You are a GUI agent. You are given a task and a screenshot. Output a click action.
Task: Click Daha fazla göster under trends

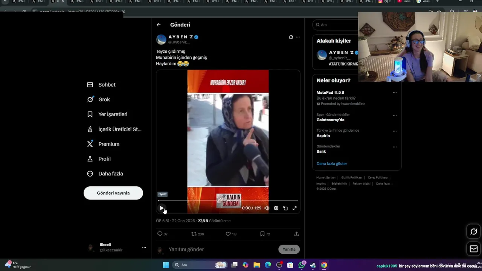pos(332,164)
